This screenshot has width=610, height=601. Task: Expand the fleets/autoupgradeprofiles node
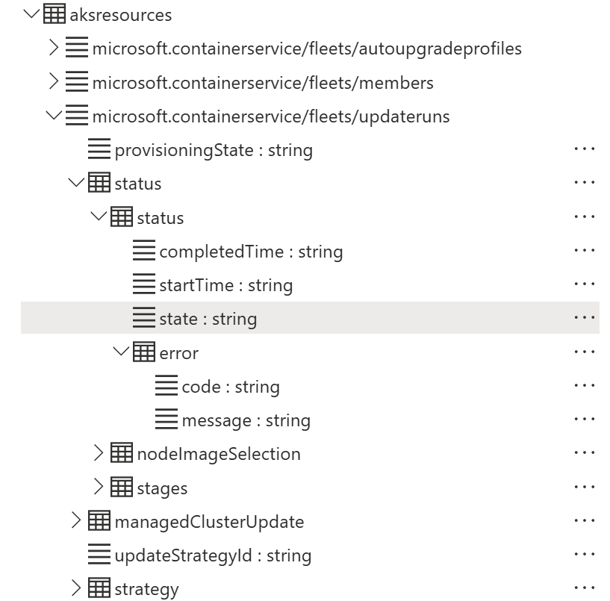coord(53,49)
